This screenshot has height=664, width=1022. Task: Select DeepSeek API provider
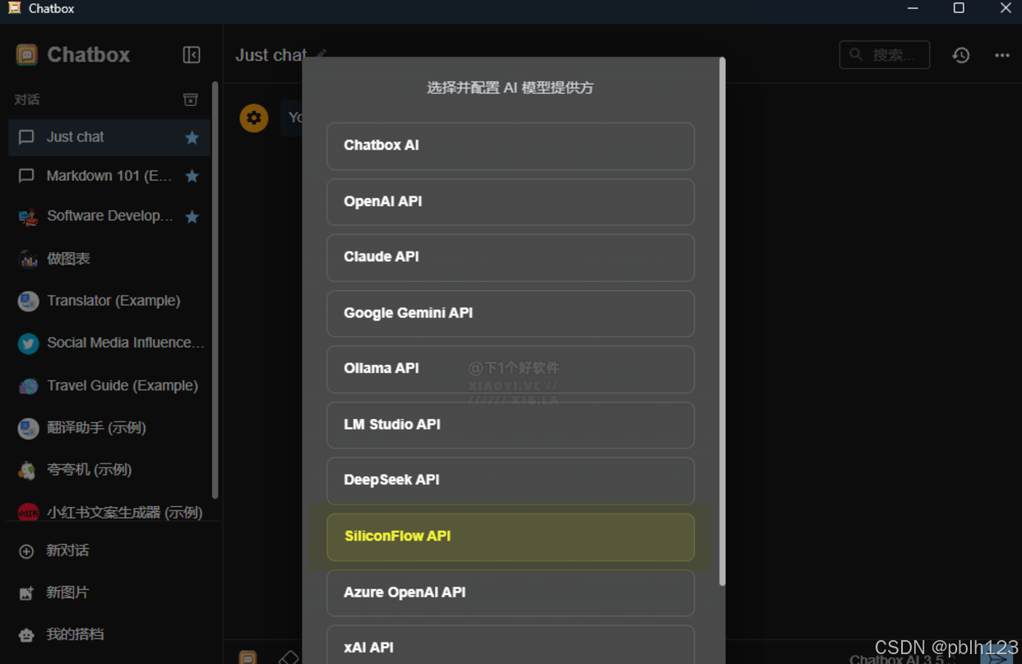(x=511, y=481)
